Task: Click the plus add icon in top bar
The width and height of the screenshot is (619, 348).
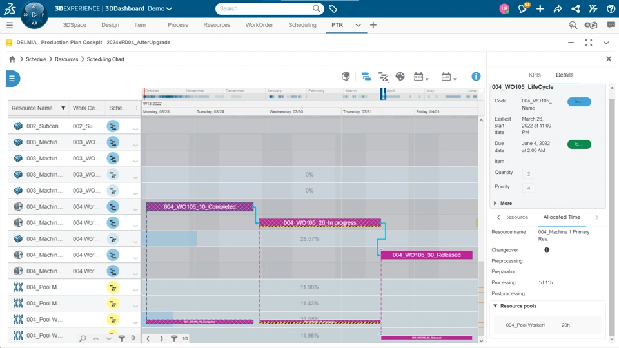Action: [540, 8]
